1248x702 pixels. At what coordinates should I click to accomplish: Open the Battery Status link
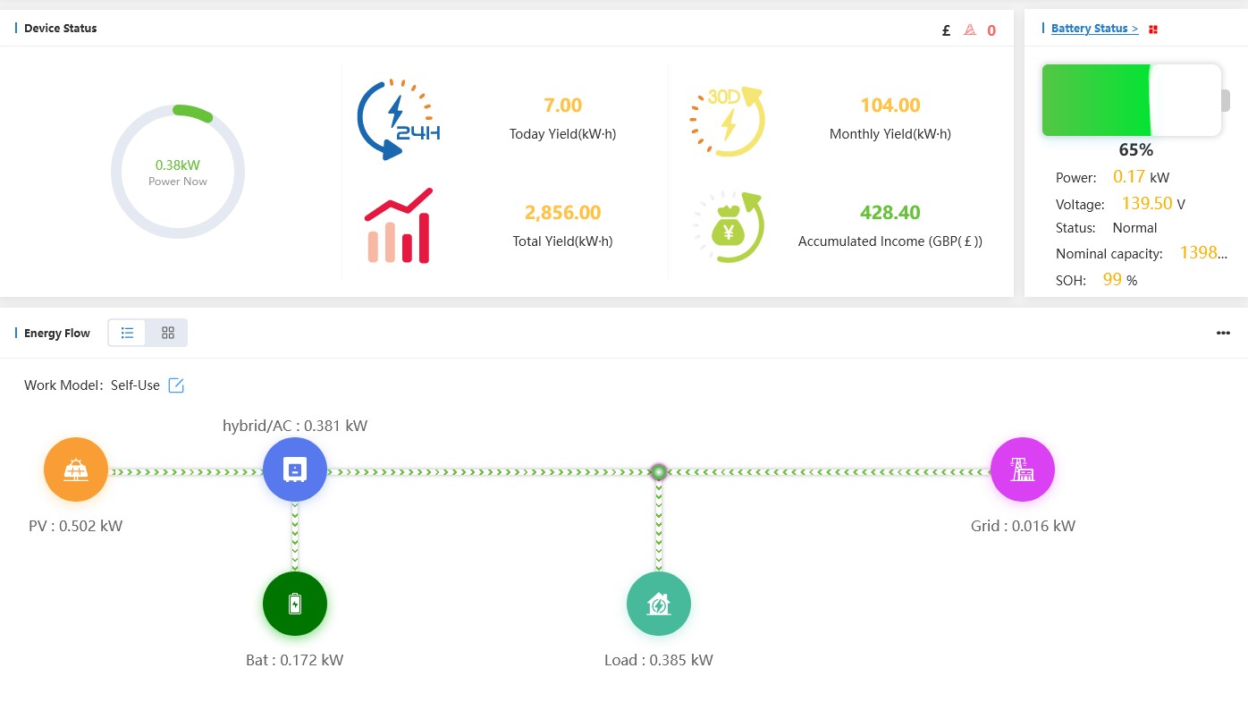pos(1094,29)
